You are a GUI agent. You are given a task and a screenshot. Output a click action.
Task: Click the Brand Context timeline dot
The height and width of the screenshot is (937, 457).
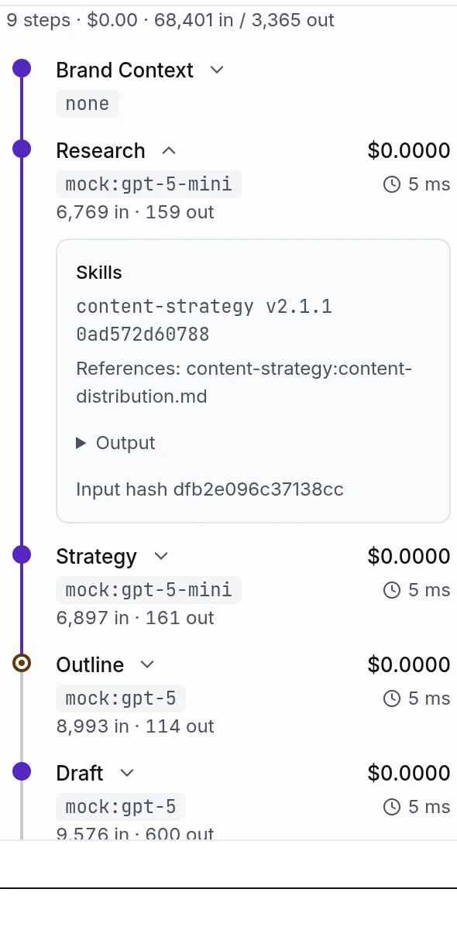(x=22, y=68)
